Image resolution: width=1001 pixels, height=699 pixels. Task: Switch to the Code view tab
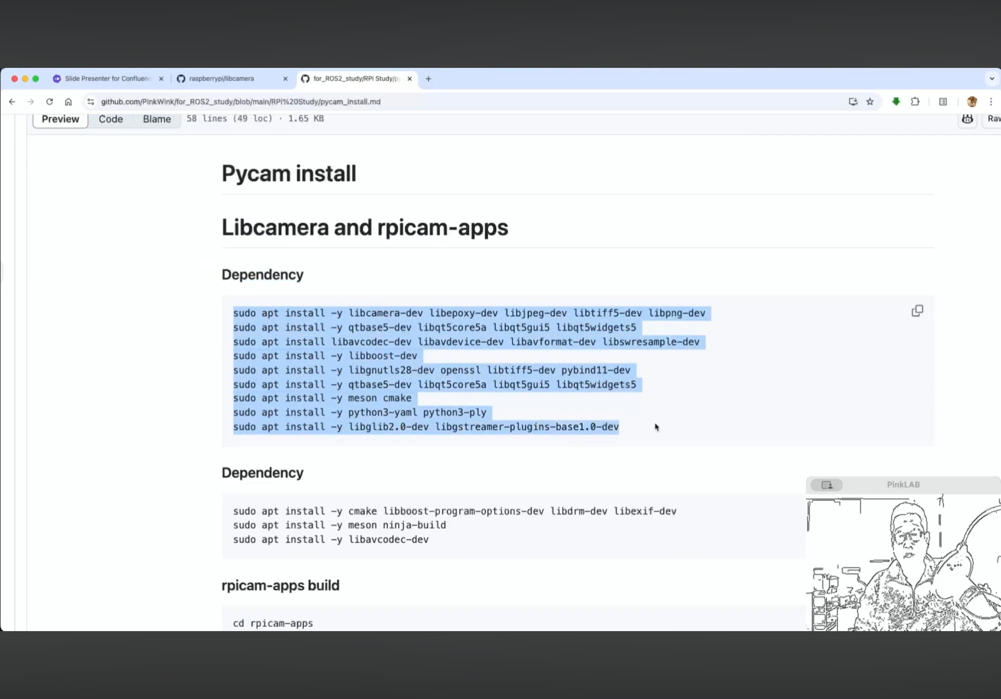click(x=111, y=119)
